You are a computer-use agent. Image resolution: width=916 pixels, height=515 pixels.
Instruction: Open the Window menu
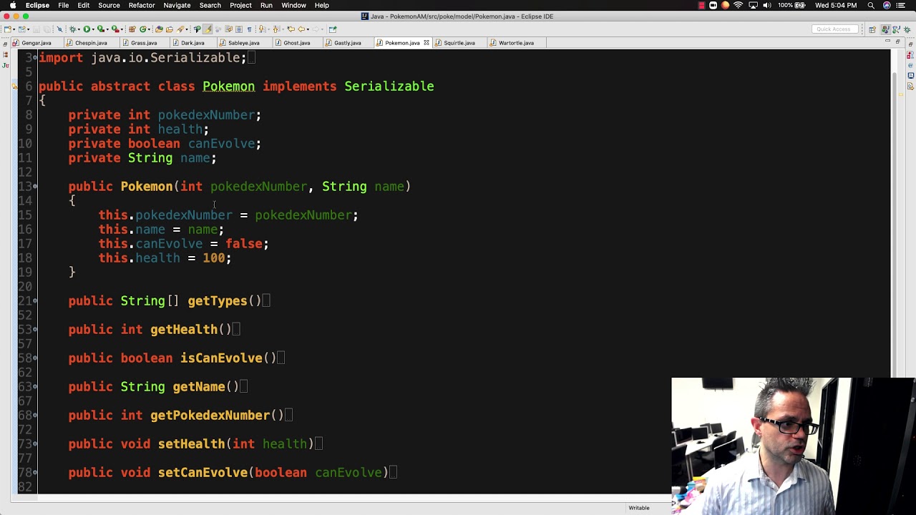click(x=293, y=5)
